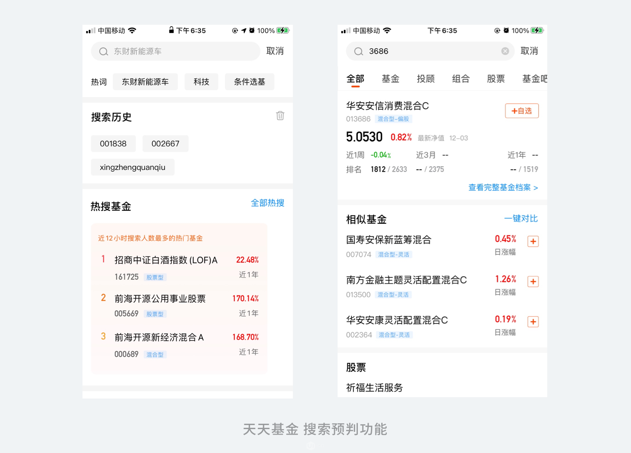Switch to 股票 tab

tap(496, 79)
